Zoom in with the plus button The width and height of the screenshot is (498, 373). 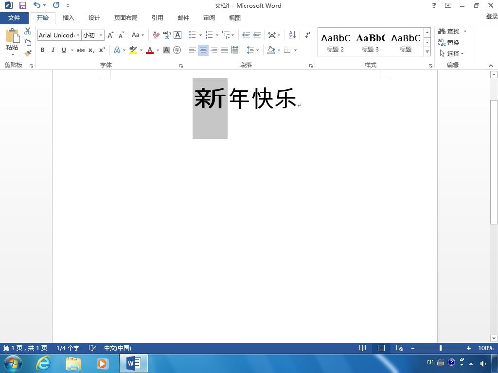468,348
